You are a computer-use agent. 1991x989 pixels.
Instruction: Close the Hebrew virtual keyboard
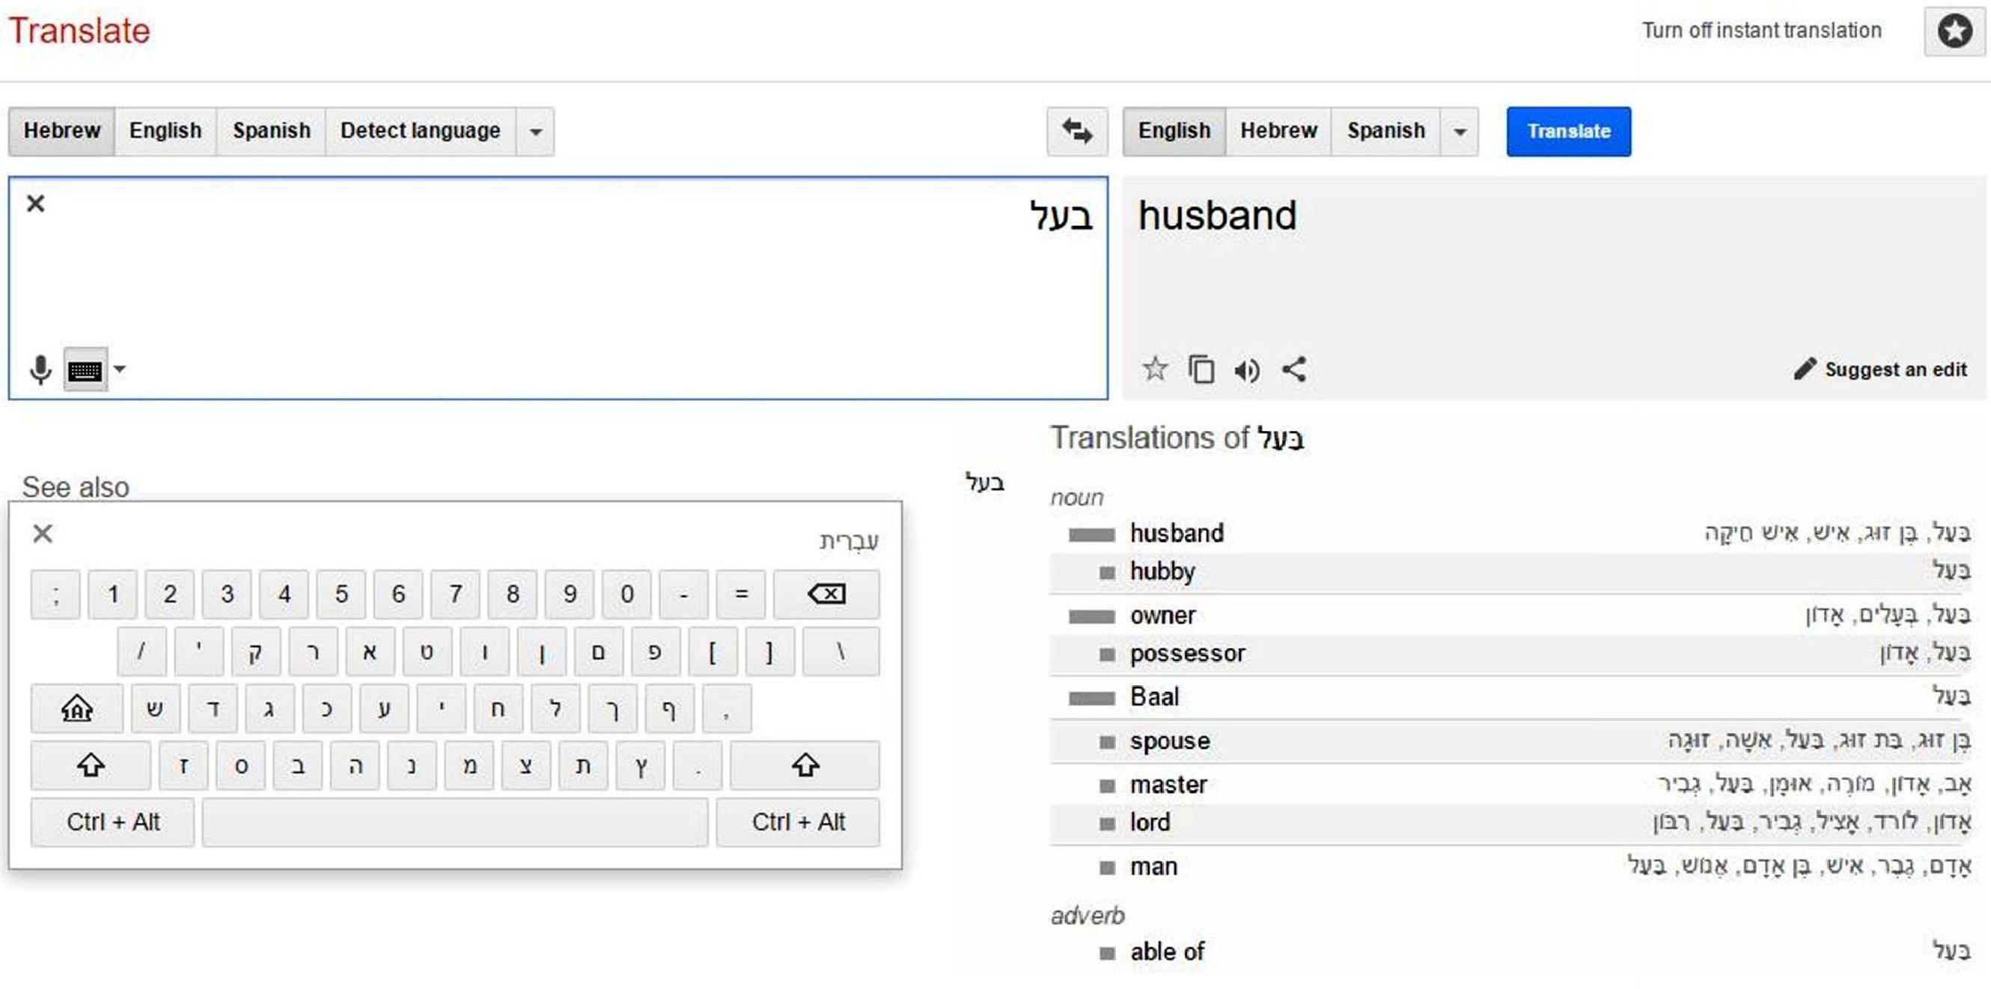(43, 533)
